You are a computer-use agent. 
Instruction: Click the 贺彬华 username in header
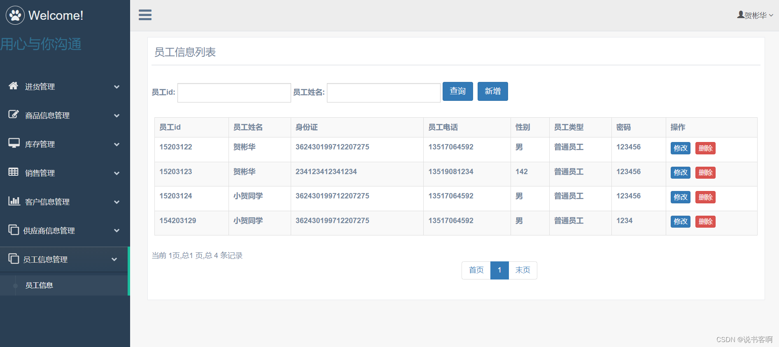[756, 15]
